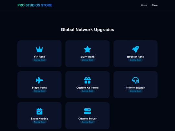Click the Flight Perks airplane icon

[40, 80]
